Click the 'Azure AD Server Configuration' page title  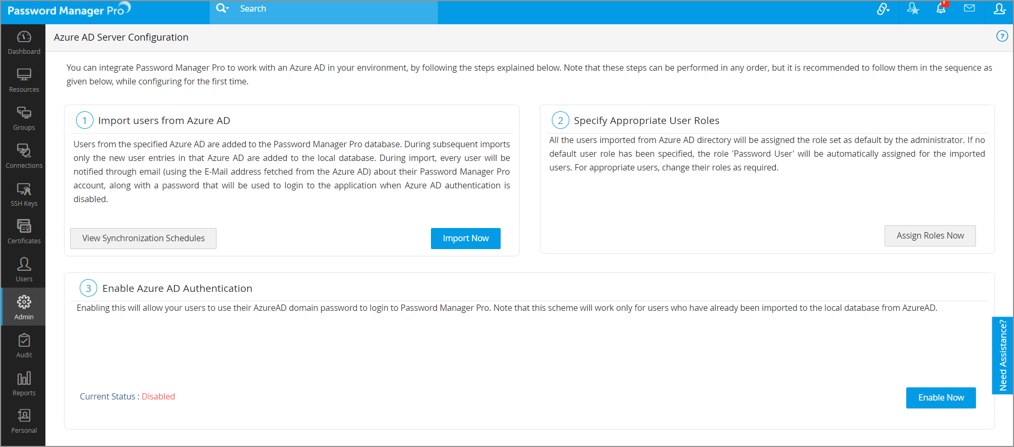click(121, 37)
